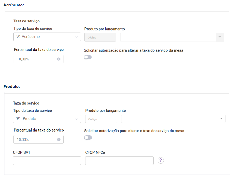The width and height of the screenshot is (234, 178).
Task: Click the 'Produto:' section heading
Action: click(12, 86)
